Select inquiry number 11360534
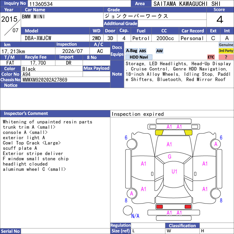The height and width of the screenshot is (234, 234). (41, 4)
